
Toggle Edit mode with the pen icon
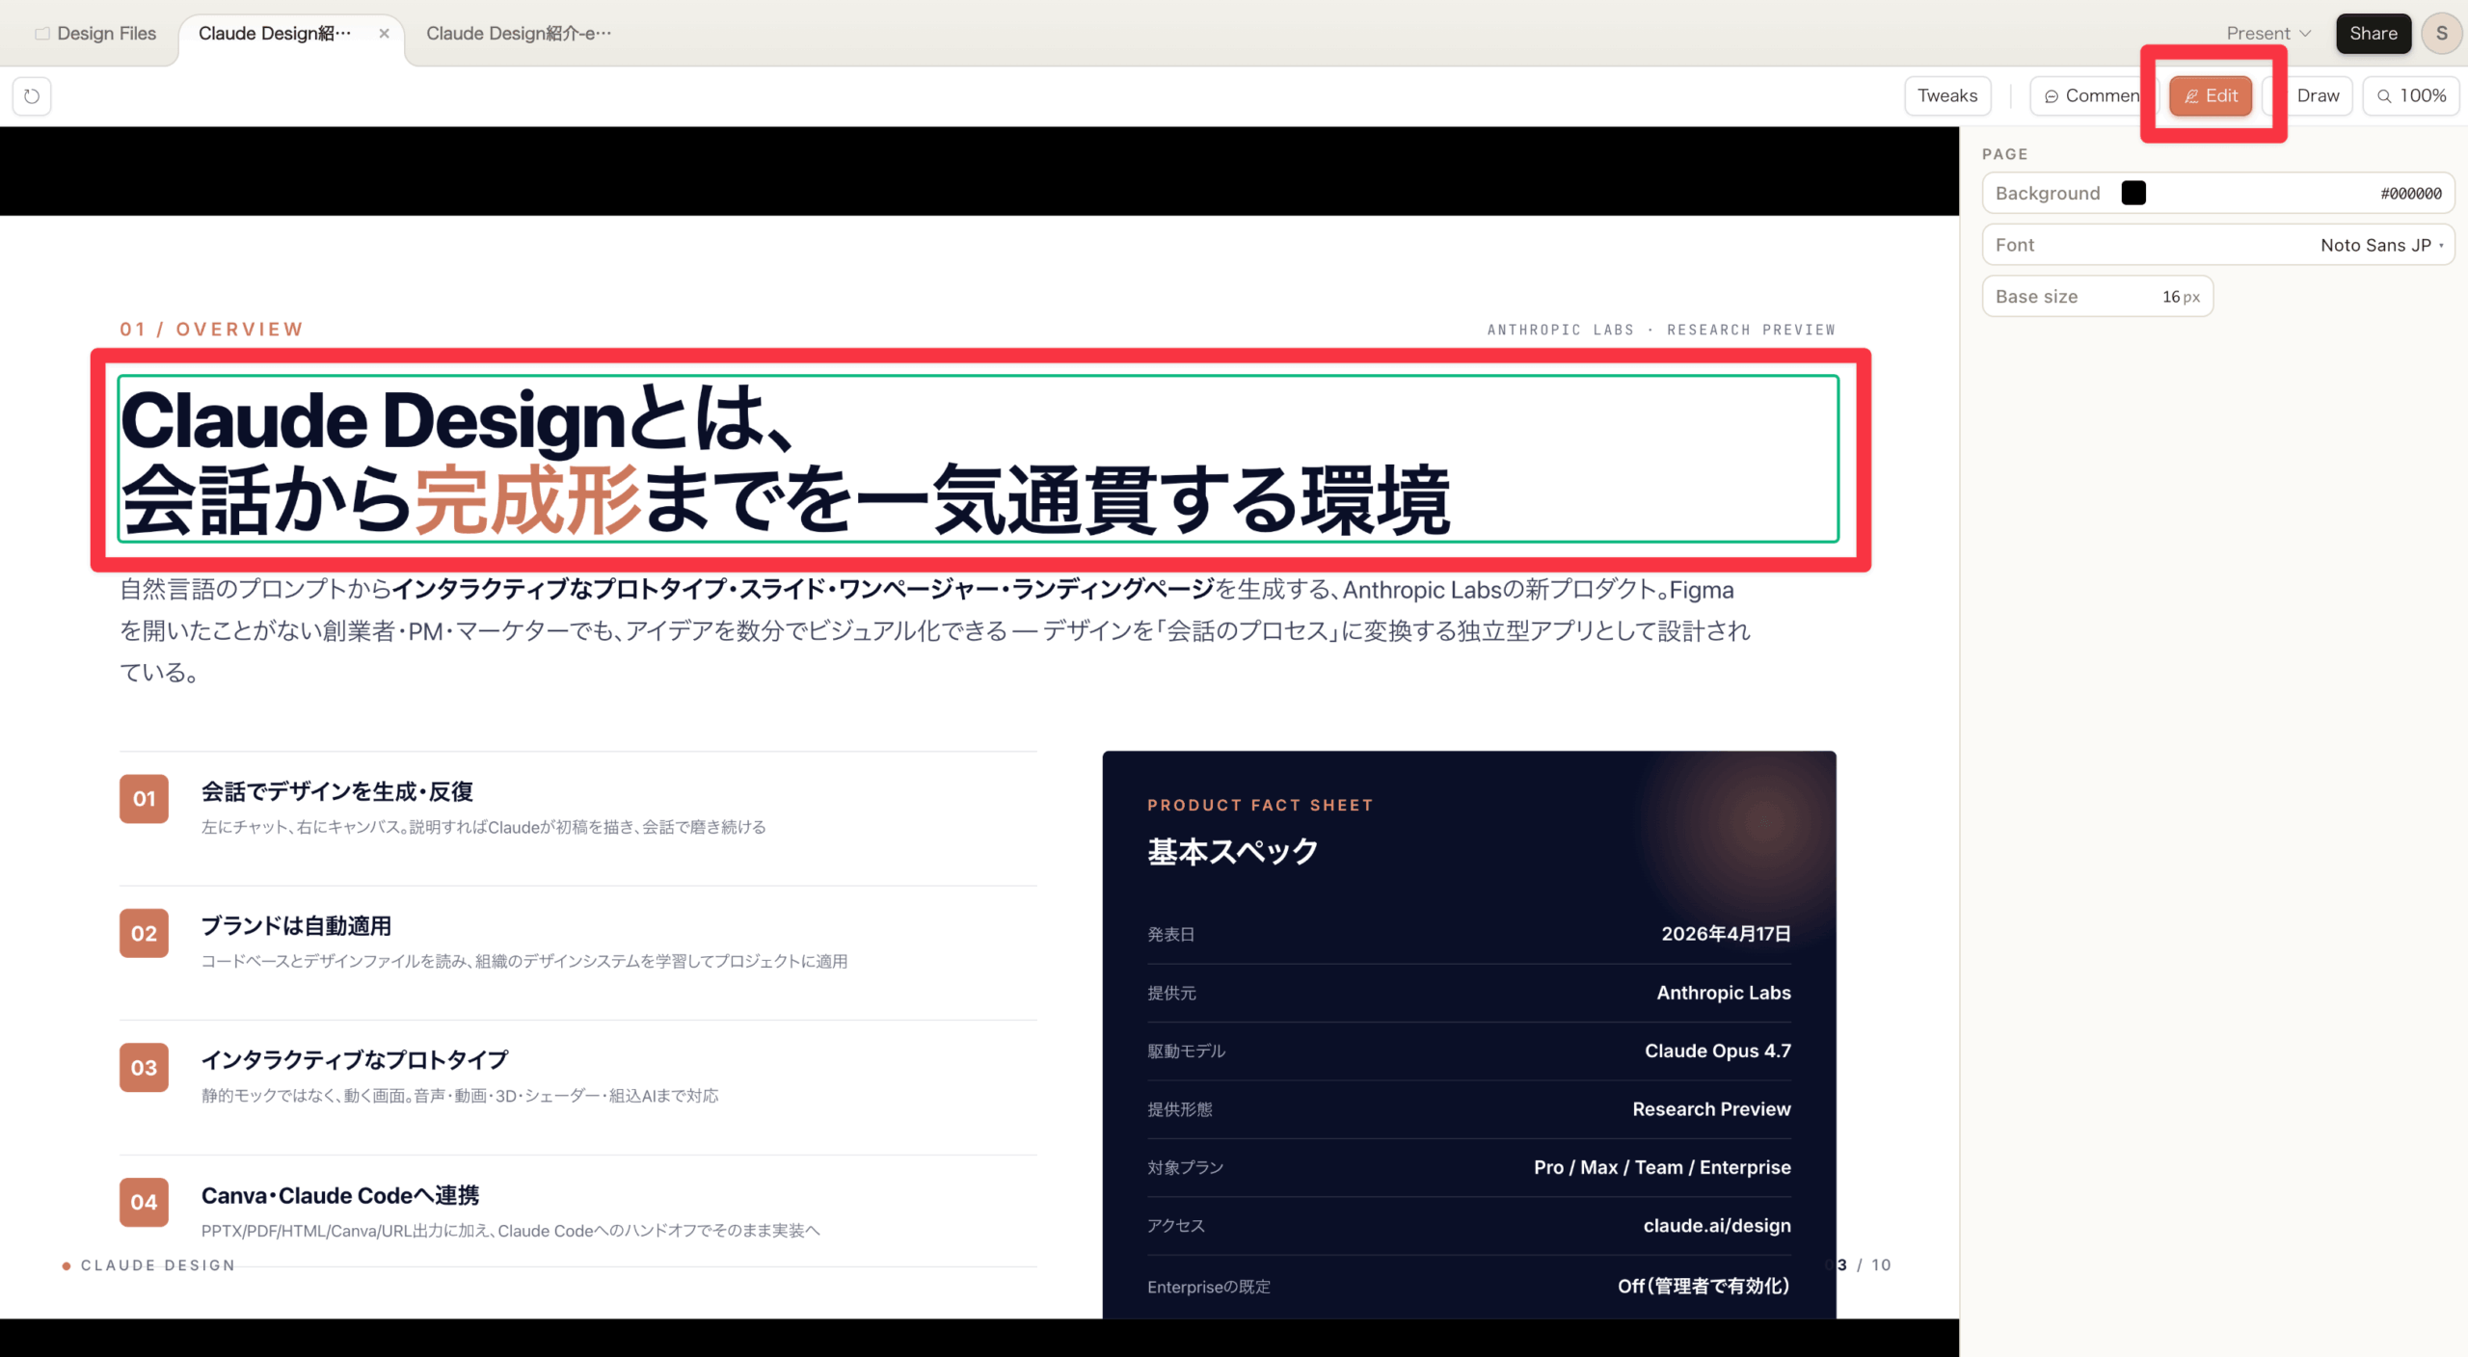click(2210, 95)
